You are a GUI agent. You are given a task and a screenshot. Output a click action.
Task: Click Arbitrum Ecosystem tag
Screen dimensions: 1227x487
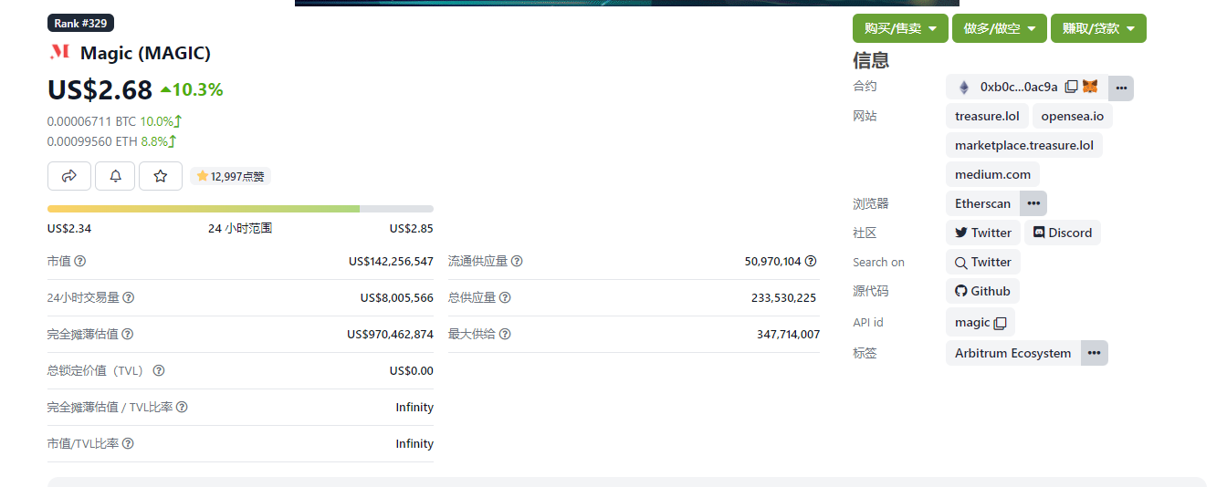[x=1013, y=353]
